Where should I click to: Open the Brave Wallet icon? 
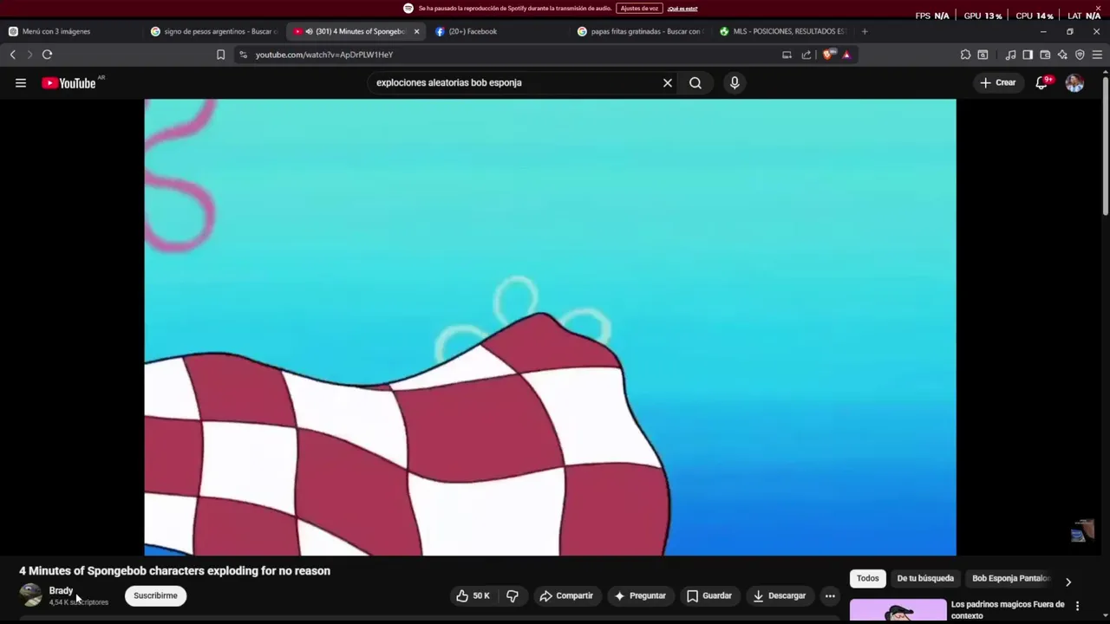(x=1045, y=55)
